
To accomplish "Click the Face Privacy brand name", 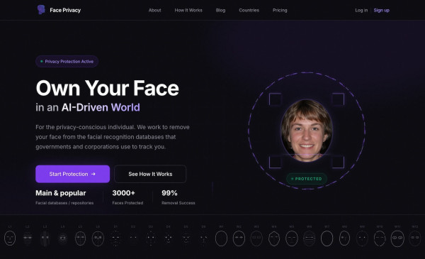I will [65, 11].
